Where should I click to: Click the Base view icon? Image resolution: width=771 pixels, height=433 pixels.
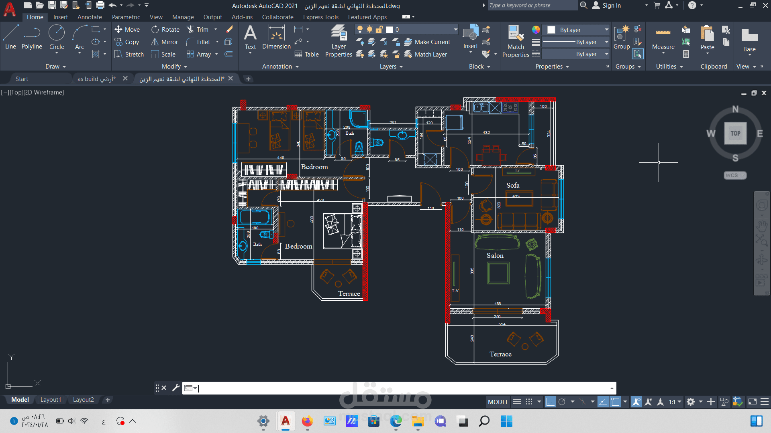tap(749, 39)
